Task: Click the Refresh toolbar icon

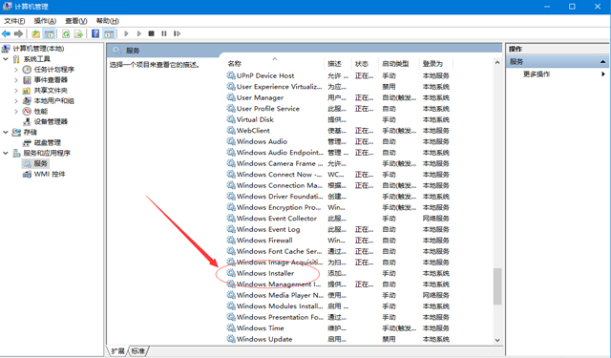Action: click(66, 34)
